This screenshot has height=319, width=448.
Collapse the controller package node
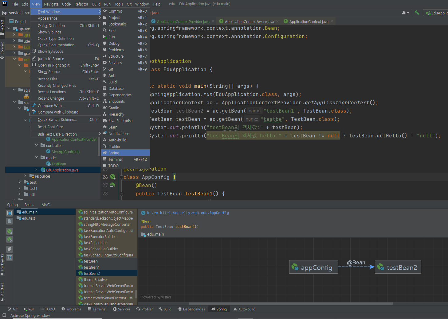click(x=36, y=145)
